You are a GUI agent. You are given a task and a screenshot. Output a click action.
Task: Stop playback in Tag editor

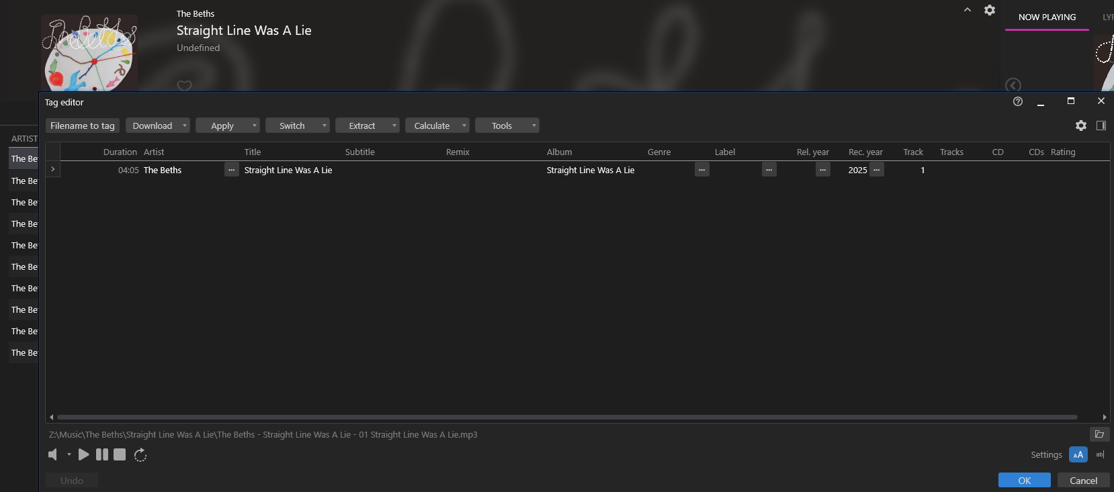pos(120,454)
